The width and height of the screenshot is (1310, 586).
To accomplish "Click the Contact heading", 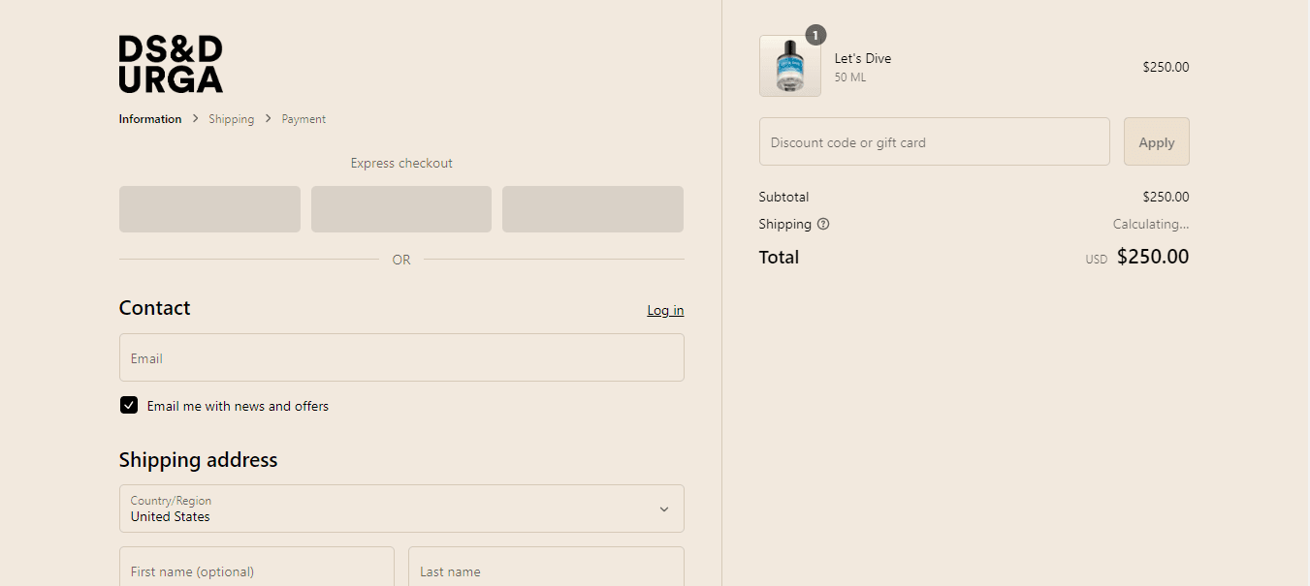I will 155,308.
